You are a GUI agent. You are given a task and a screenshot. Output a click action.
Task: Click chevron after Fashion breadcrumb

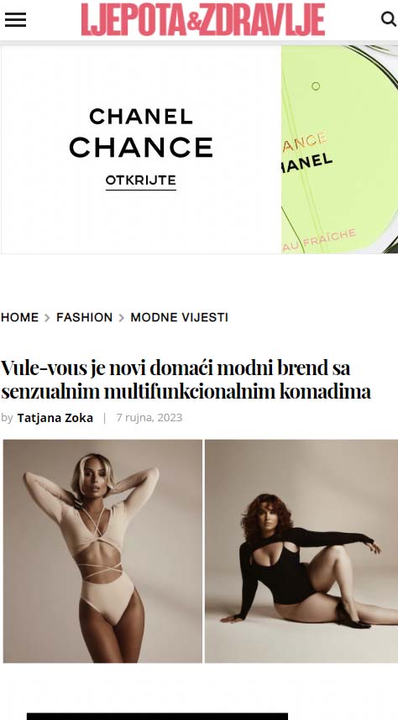122,318
